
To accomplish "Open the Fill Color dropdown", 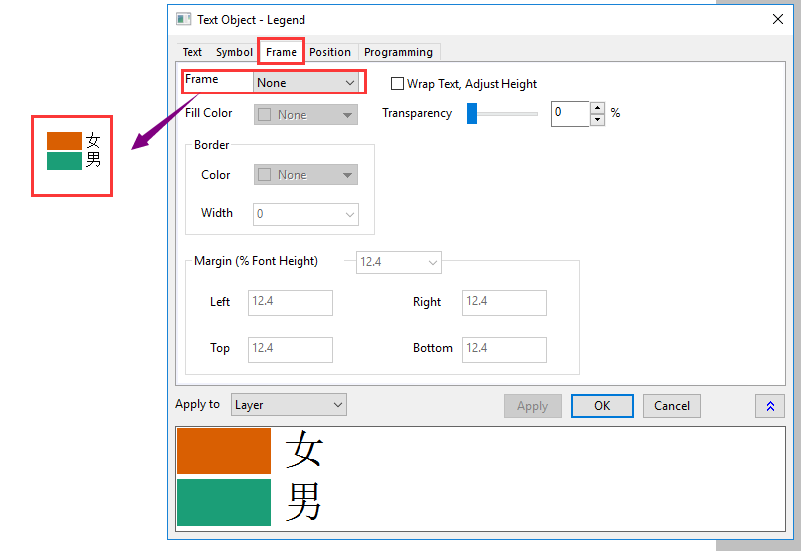I will coord(305,115).
